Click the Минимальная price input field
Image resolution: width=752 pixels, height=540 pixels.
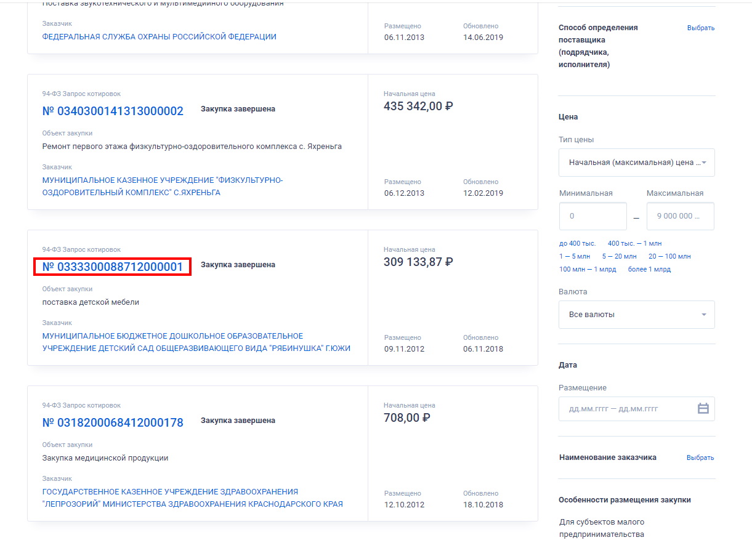point(592,216)
